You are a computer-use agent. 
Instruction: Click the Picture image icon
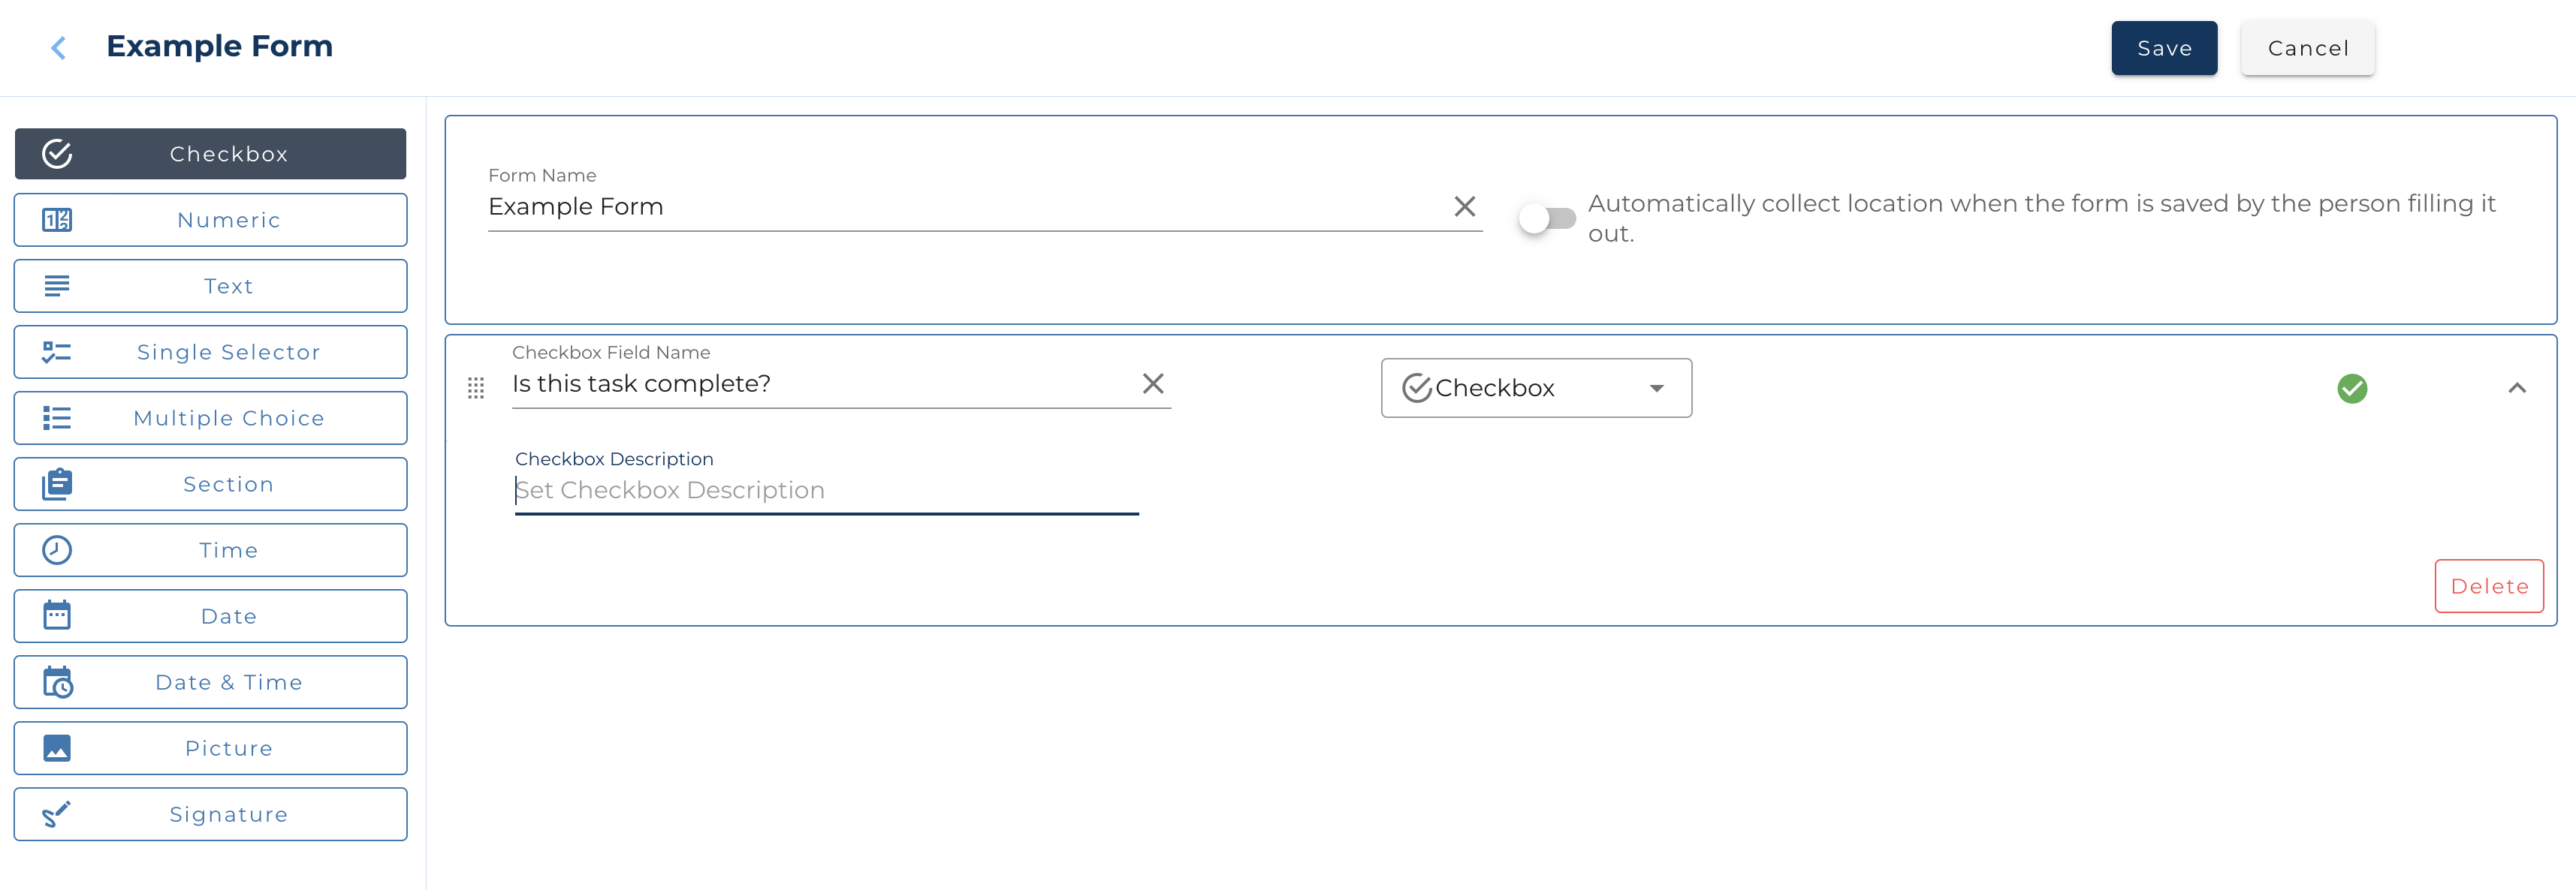(57, 747)
